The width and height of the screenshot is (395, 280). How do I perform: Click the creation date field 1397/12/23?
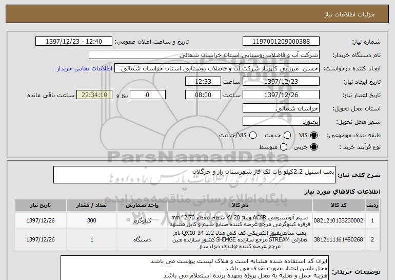pos(281,82)
